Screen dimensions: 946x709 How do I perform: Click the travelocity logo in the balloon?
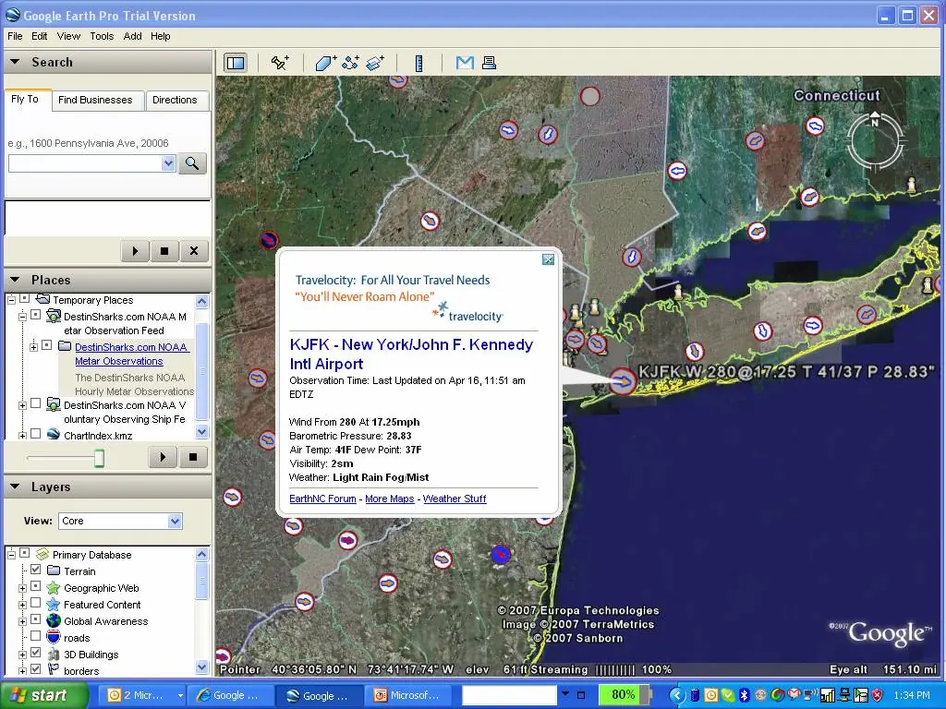coord(468,312)
